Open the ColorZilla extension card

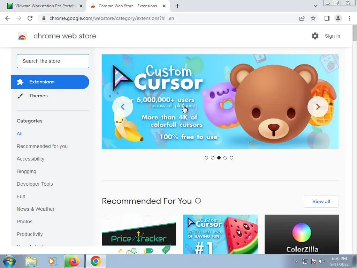pos(302,234)
